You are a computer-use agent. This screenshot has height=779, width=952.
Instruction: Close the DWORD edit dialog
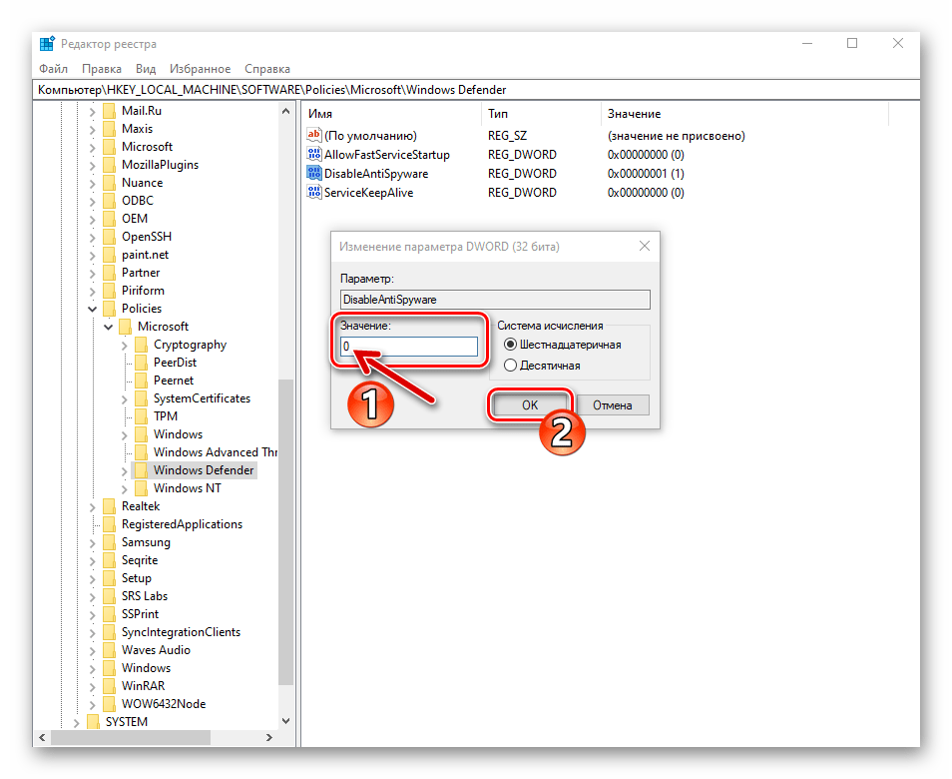645,246
